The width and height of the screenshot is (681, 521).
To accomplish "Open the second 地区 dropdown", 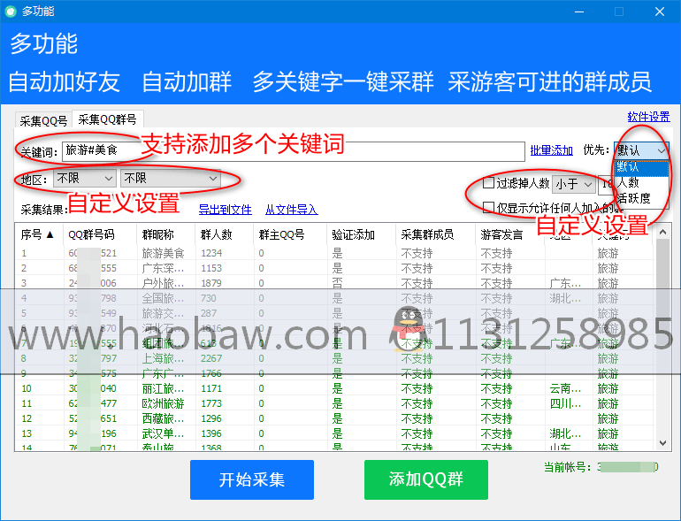I will click(x=170, y=179).
